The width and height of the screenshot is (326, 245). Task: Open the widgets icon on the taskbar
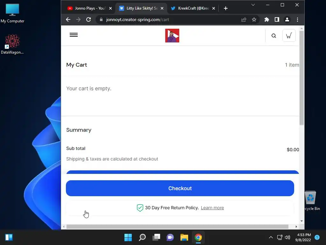[x=9, y=237]
